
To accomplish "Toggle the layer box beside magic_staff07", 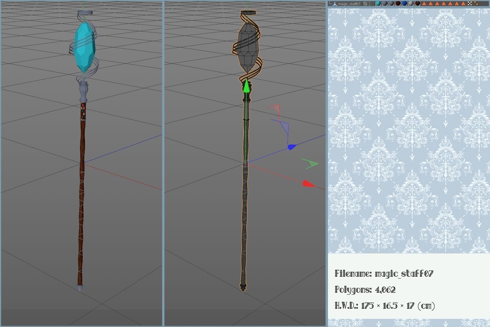I will [365, 4].
